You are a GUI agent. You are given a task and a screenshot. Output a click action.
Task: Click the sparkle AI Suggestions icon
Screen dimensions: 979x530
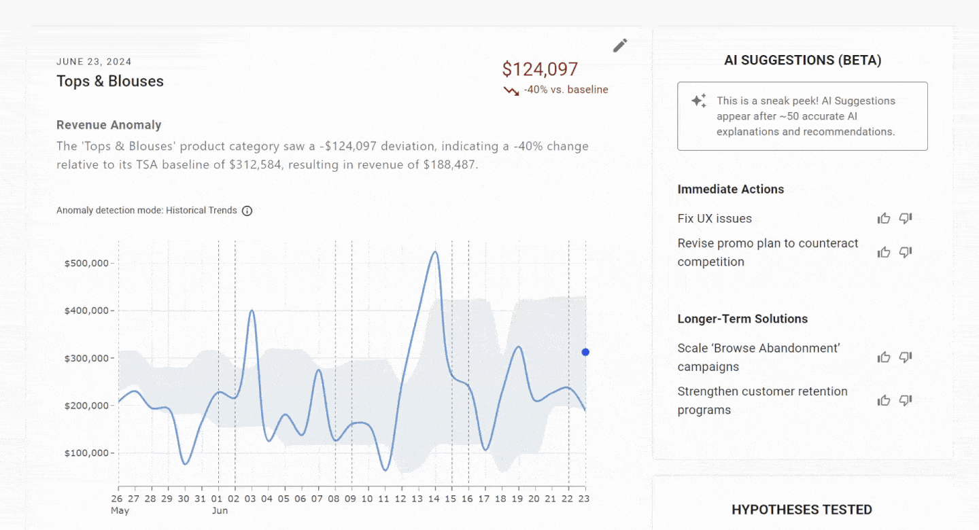click(x=699, y=101)
